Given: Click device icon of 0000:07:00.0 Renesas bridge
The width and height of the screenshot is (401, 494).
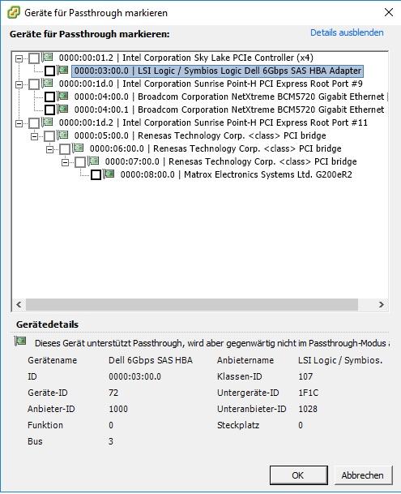Looking at the screenshot, I should coord(94,161).
